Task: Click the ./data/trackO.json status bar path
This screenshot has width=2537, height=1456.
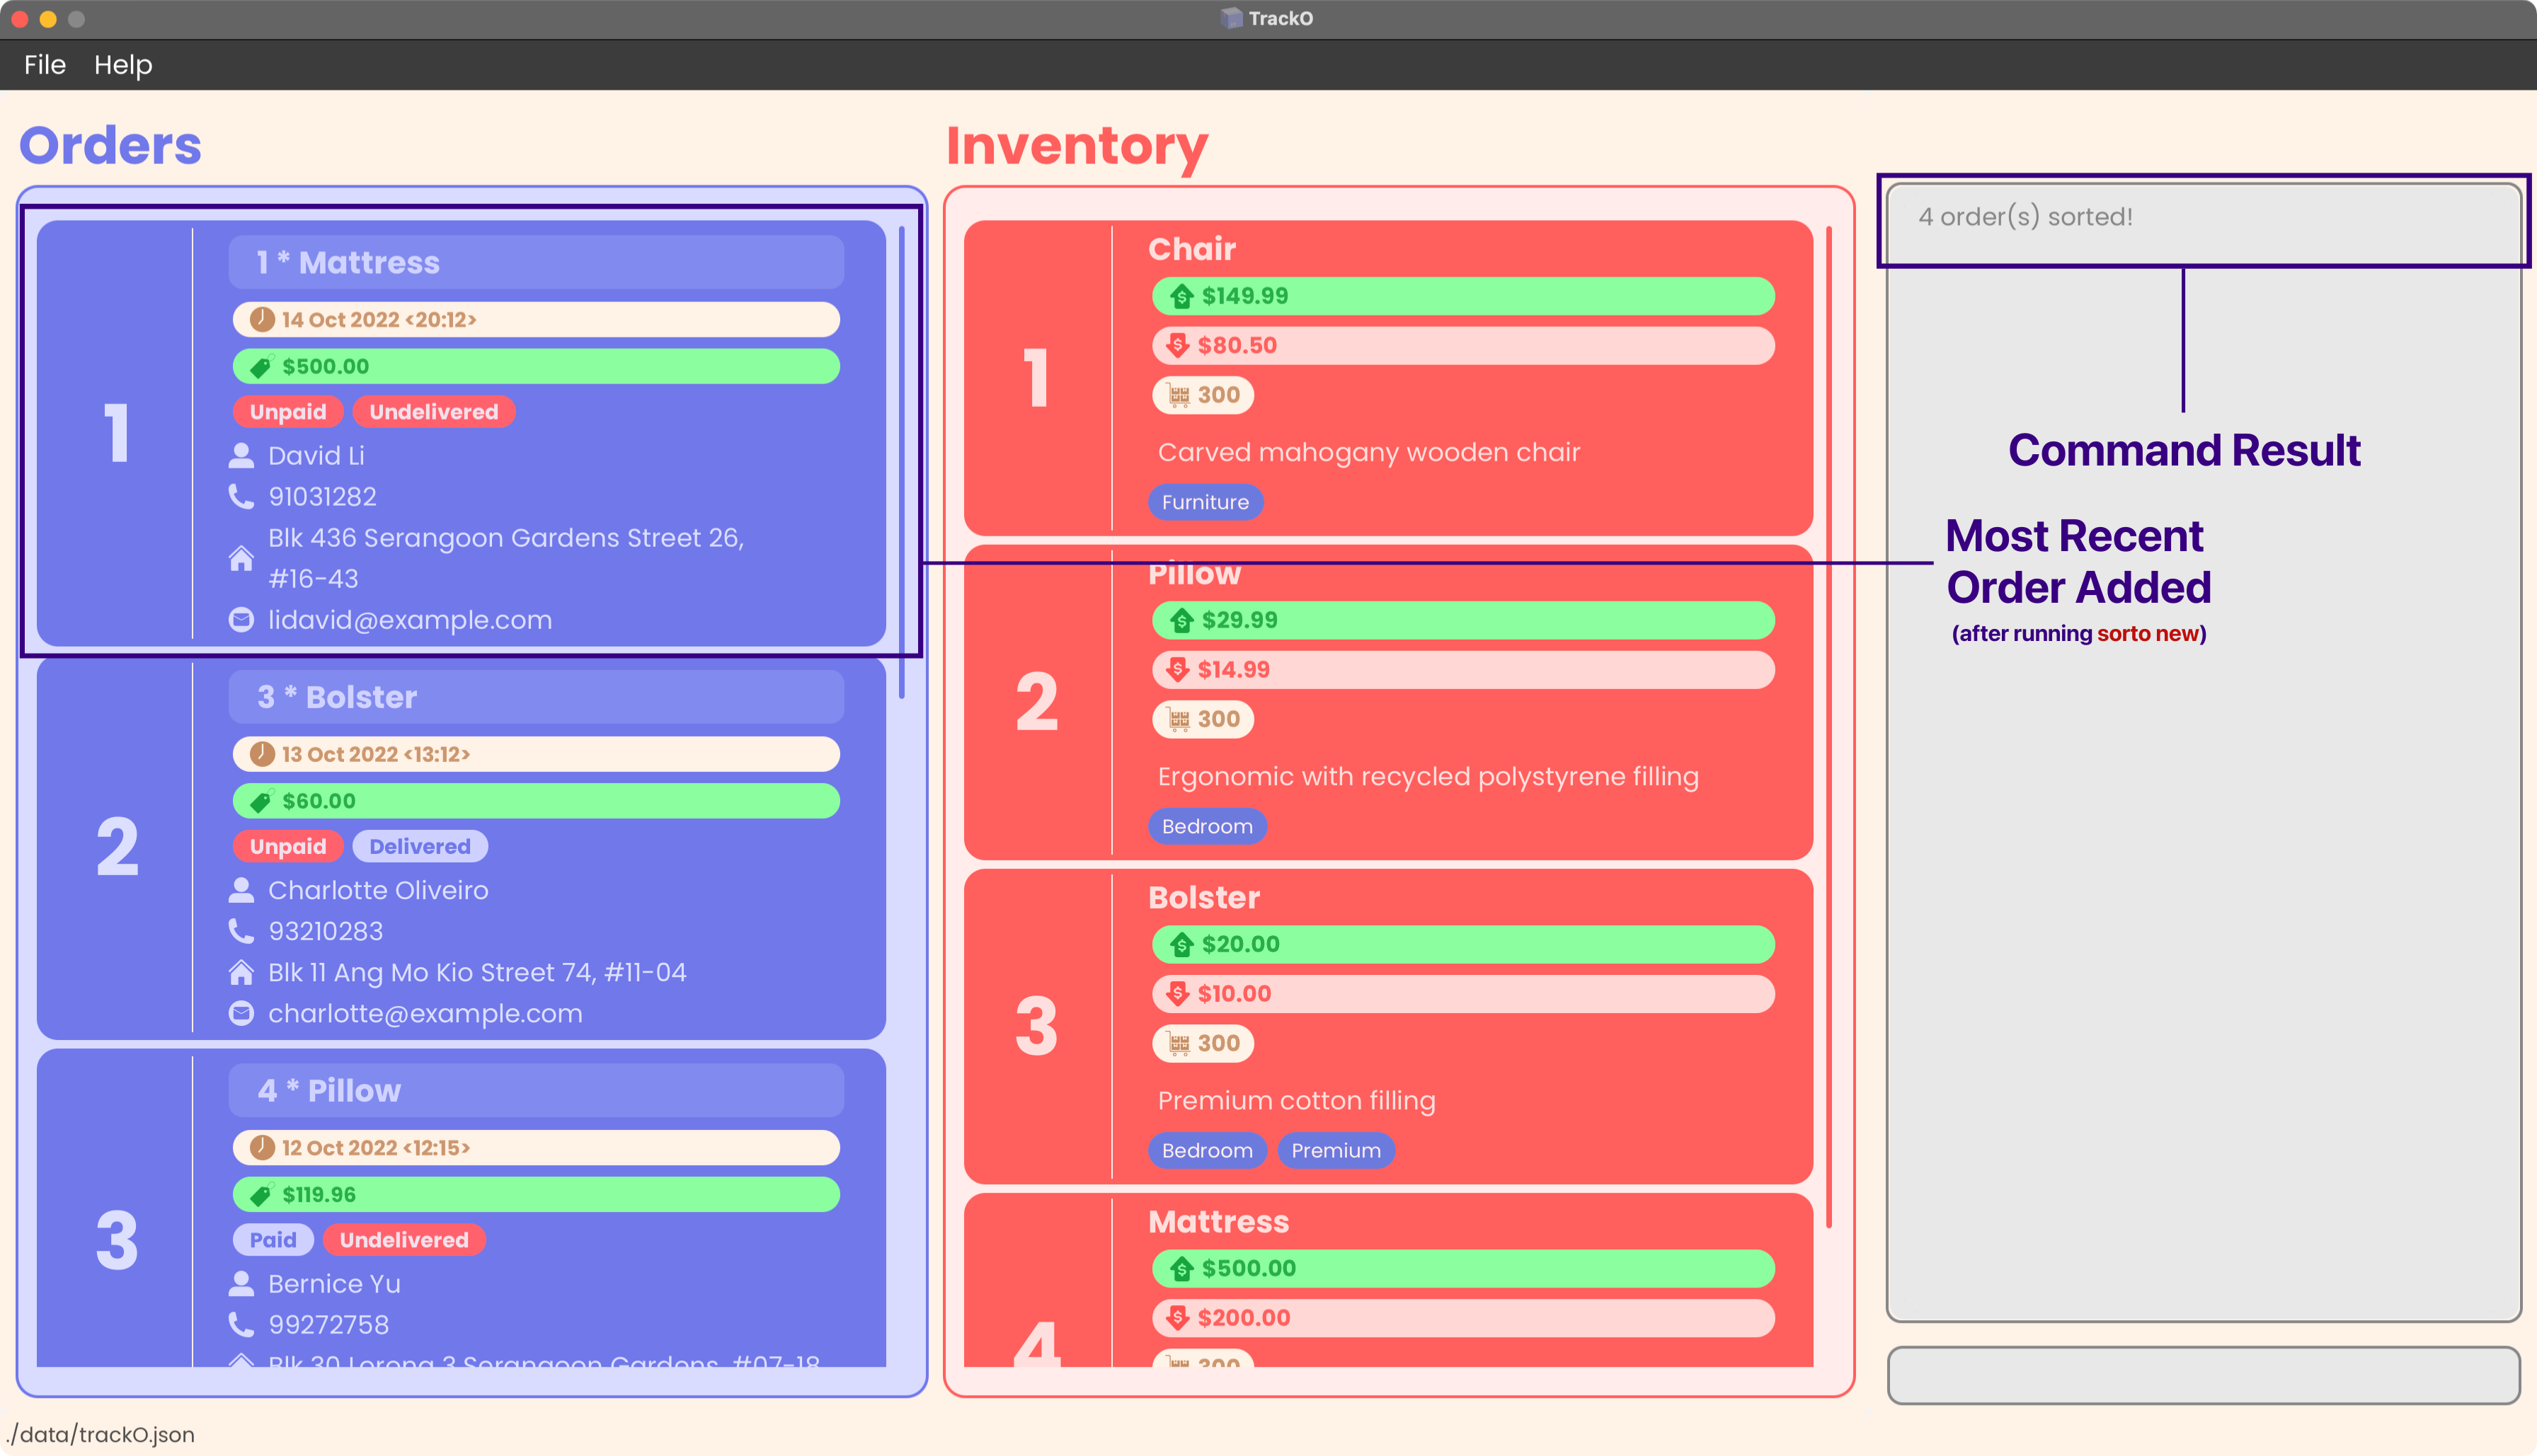Action: 100,1434
